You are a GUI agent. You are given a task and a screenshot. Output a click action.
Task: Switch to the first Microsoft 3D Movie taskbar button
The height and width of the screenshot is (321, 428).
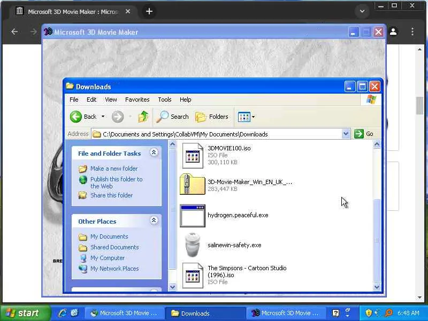click(x=125, y=313)
